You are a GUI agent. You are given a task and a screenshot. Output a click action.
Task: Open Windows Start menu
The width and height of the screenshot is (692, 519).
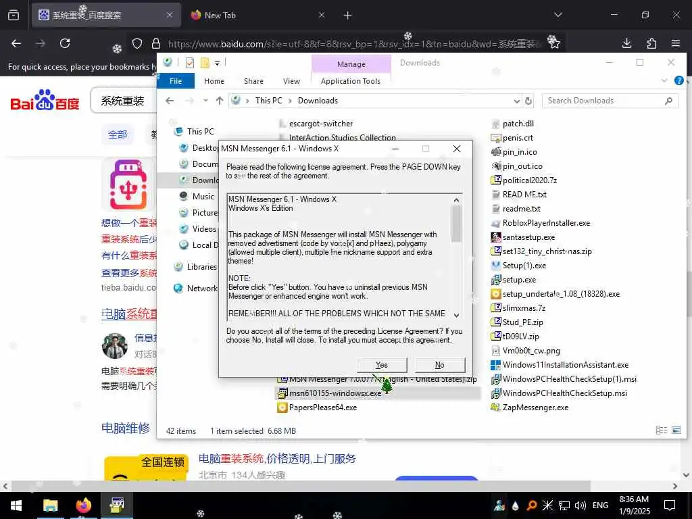tap(16, 505)
